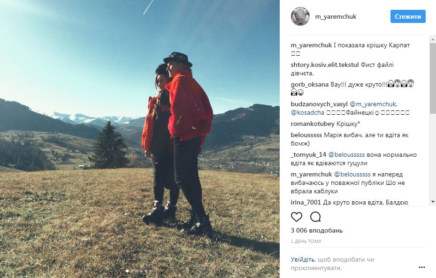Image resolution: width=436 pixels, height=278 pixels.
Task: Select the first carousel dot indicator
Action: point(127,271)
